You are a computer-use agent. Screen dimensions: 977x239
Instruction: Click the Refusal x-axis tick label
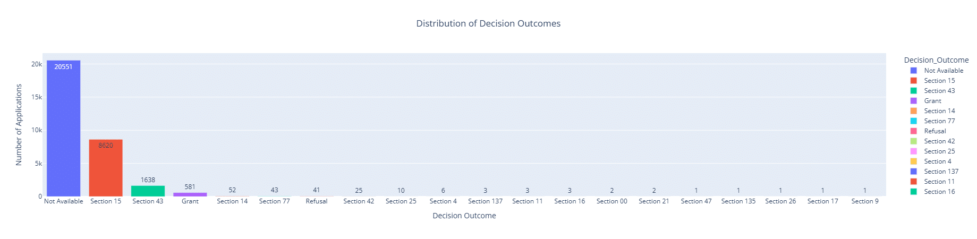(317, 201)
